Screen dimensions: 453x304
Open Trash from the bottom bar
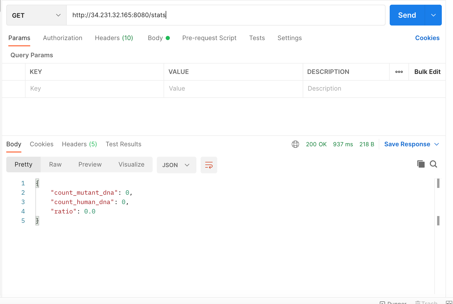[x=426, y=302]
